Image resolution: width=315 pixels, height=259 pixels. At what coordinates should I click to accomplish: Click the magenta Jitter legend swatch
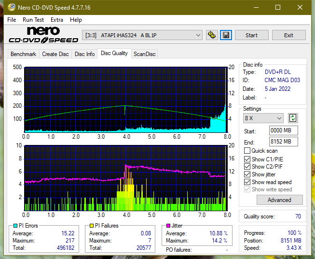pyautogui.click(x=168, y=226)
